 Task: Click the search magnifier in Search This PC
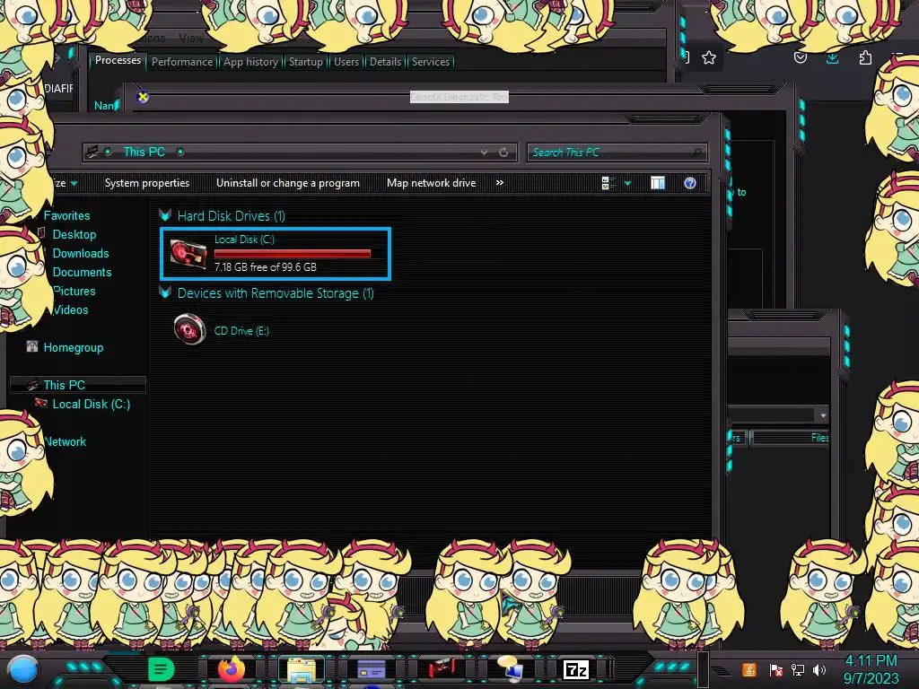[697, 153]
